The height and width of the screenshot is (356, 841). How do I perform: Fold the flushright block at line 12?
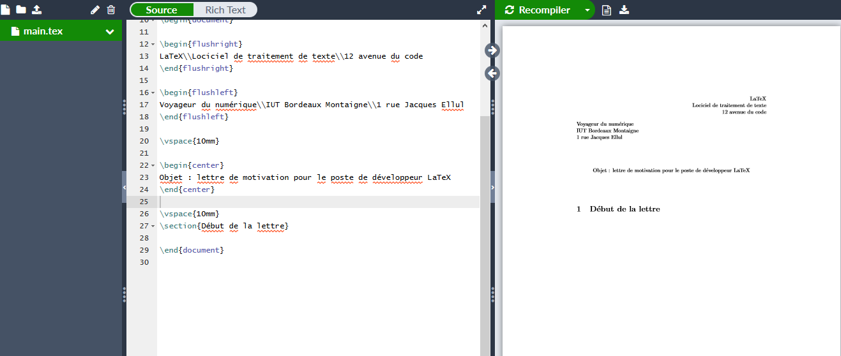point(153,44)
